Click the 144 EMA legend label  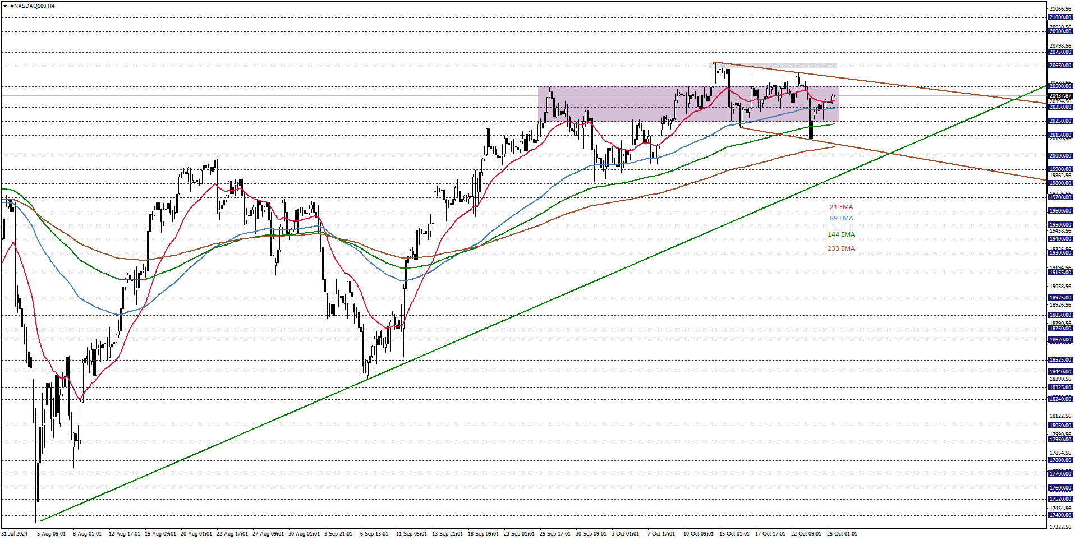pyautogui.click(x=841, y=235)
